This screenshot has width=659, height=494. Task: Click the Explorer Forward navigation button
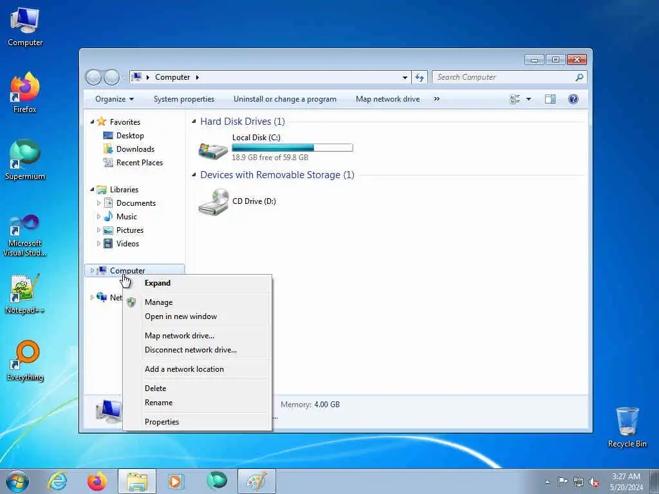coord(111,77)
